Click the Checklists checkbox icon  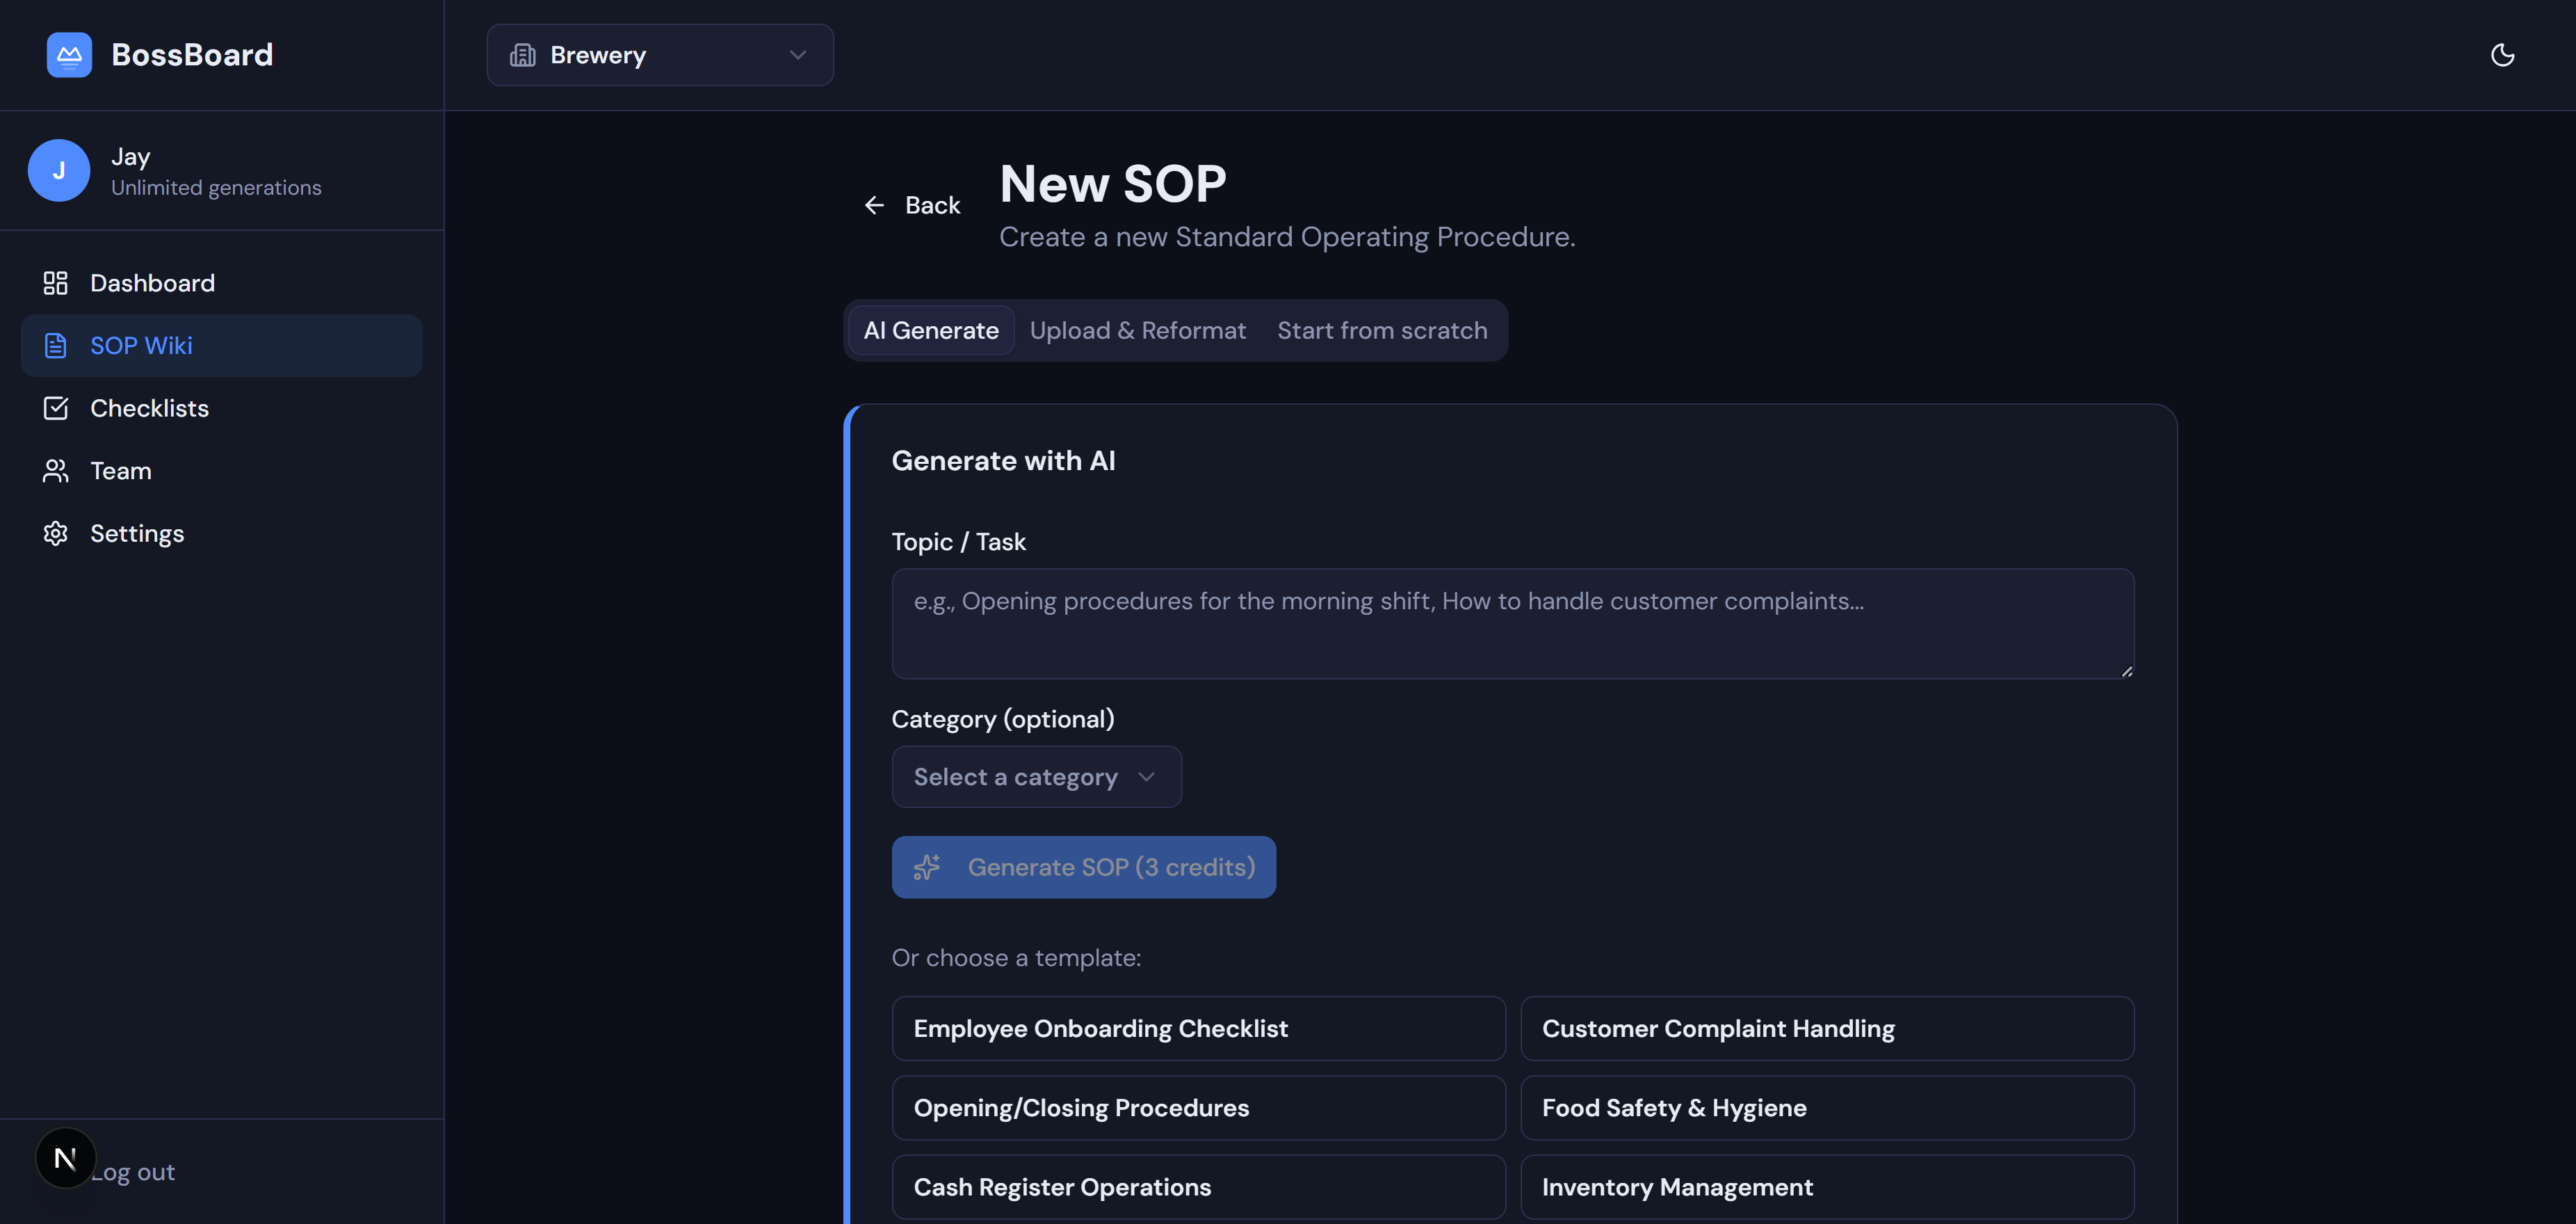point(56,408)
